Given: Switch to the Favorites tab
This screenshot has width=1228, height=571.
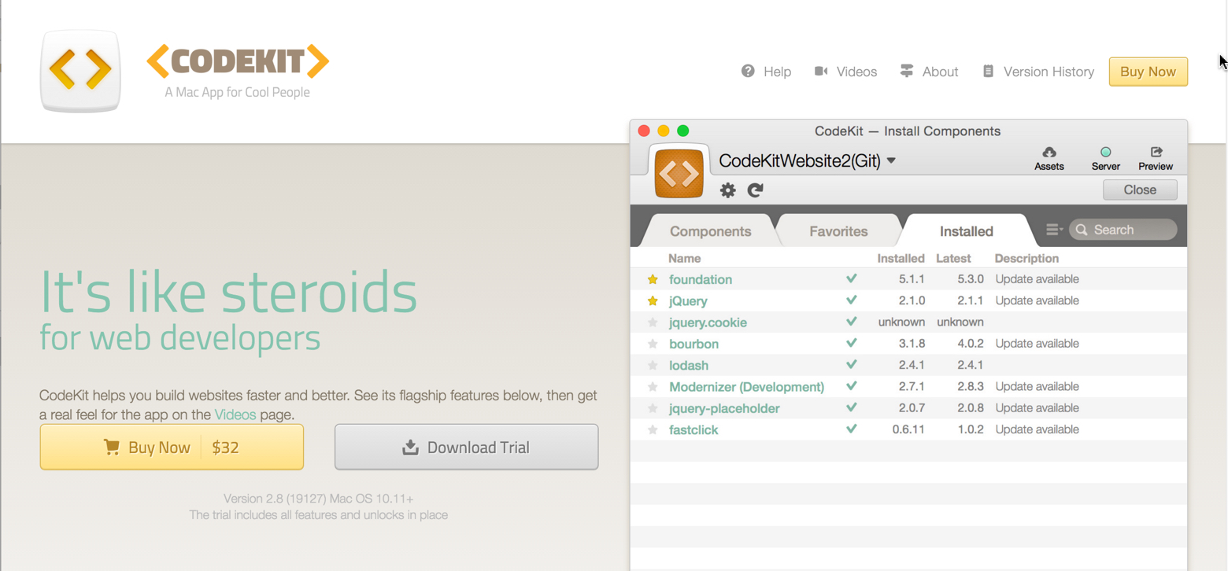Looking at the screenshot, I should click(x=838, y=231).
